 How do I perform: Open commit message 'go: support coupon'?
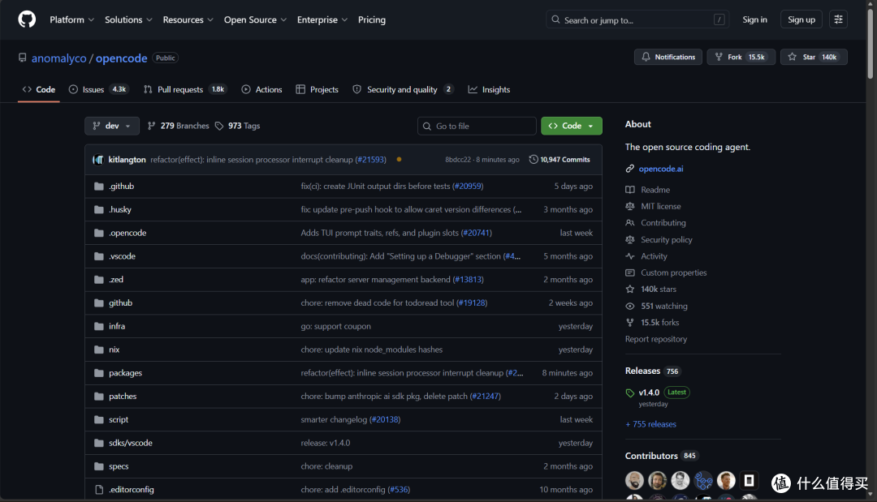pyautogui.click(x=335, y=326)
